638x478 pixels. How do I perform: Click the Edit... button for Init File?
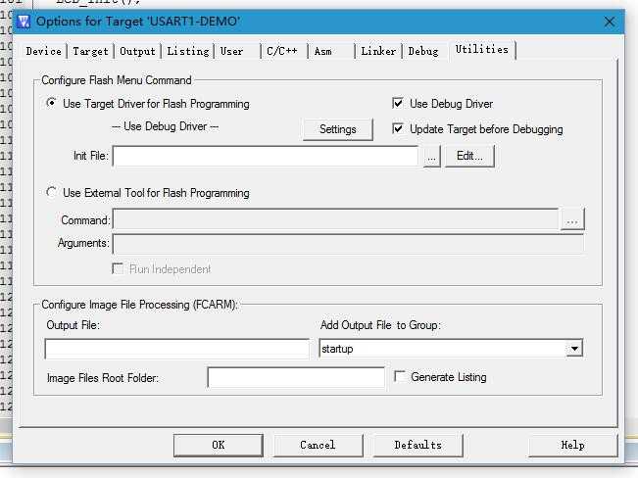point(469,156)
